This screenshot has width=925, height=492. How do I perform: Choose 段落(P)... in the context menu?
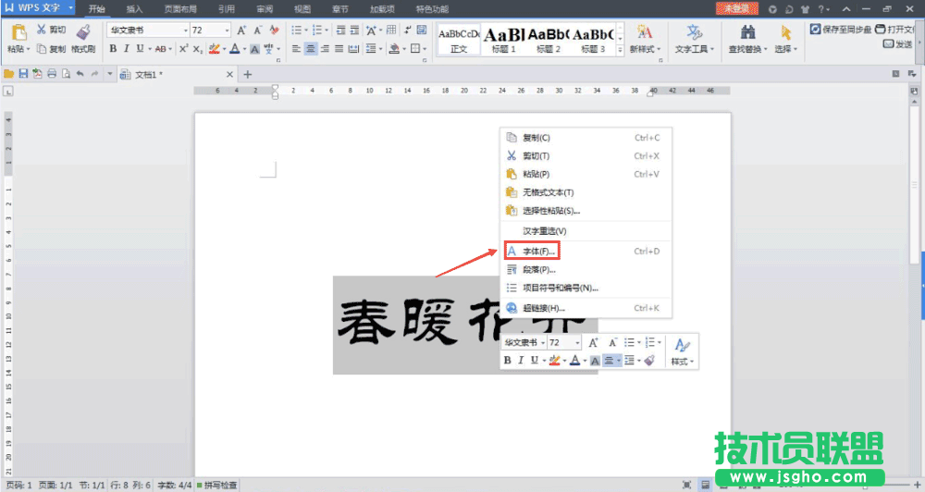point(587,270)
